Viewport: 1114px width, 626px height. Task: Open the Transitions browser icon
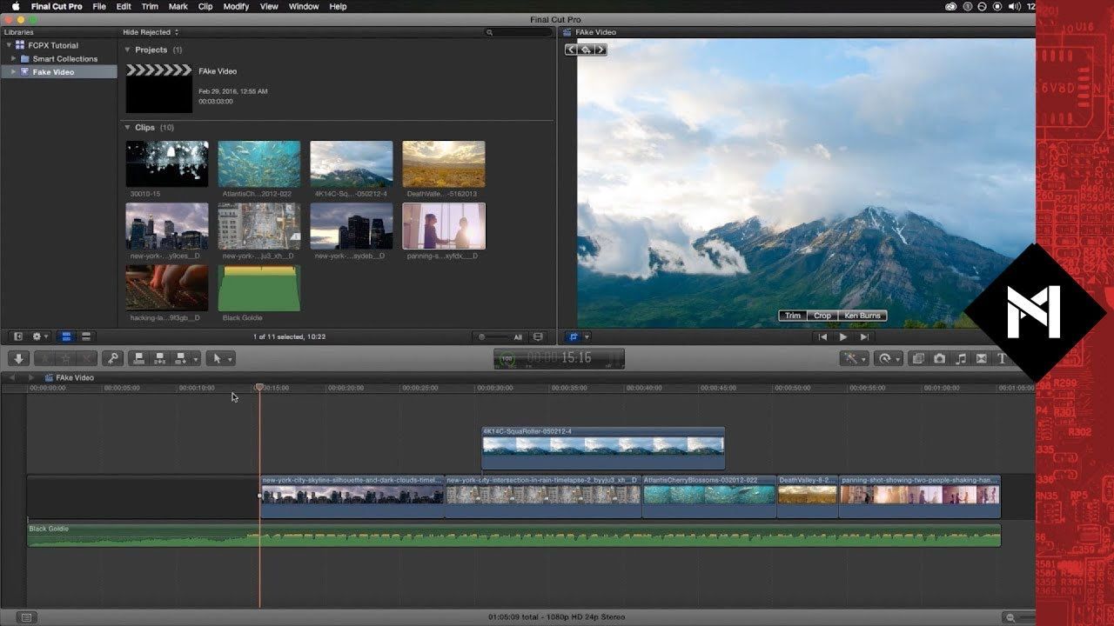(981, 358)
